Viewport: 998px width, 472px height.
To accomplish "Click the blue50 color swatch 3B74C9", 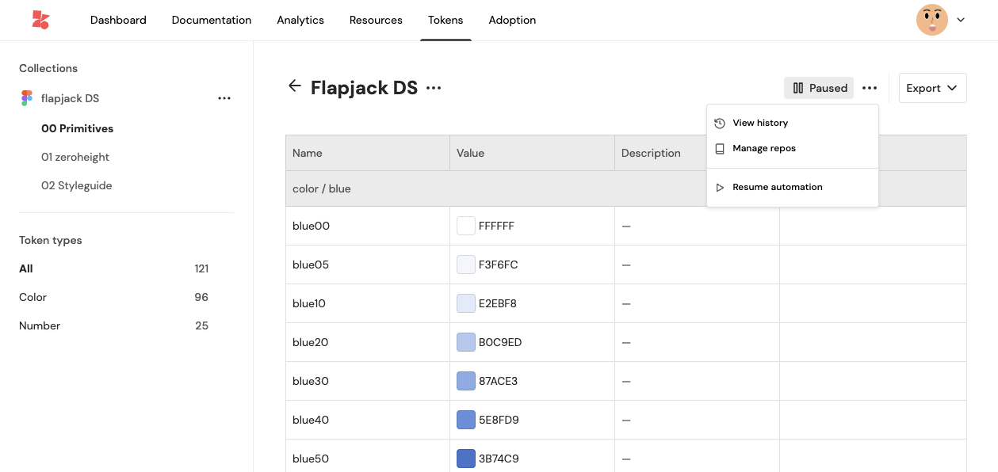I will [466, 459].
